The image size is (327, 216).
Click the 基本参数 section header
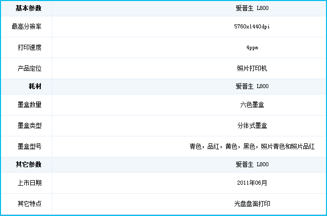click(29, 8)
